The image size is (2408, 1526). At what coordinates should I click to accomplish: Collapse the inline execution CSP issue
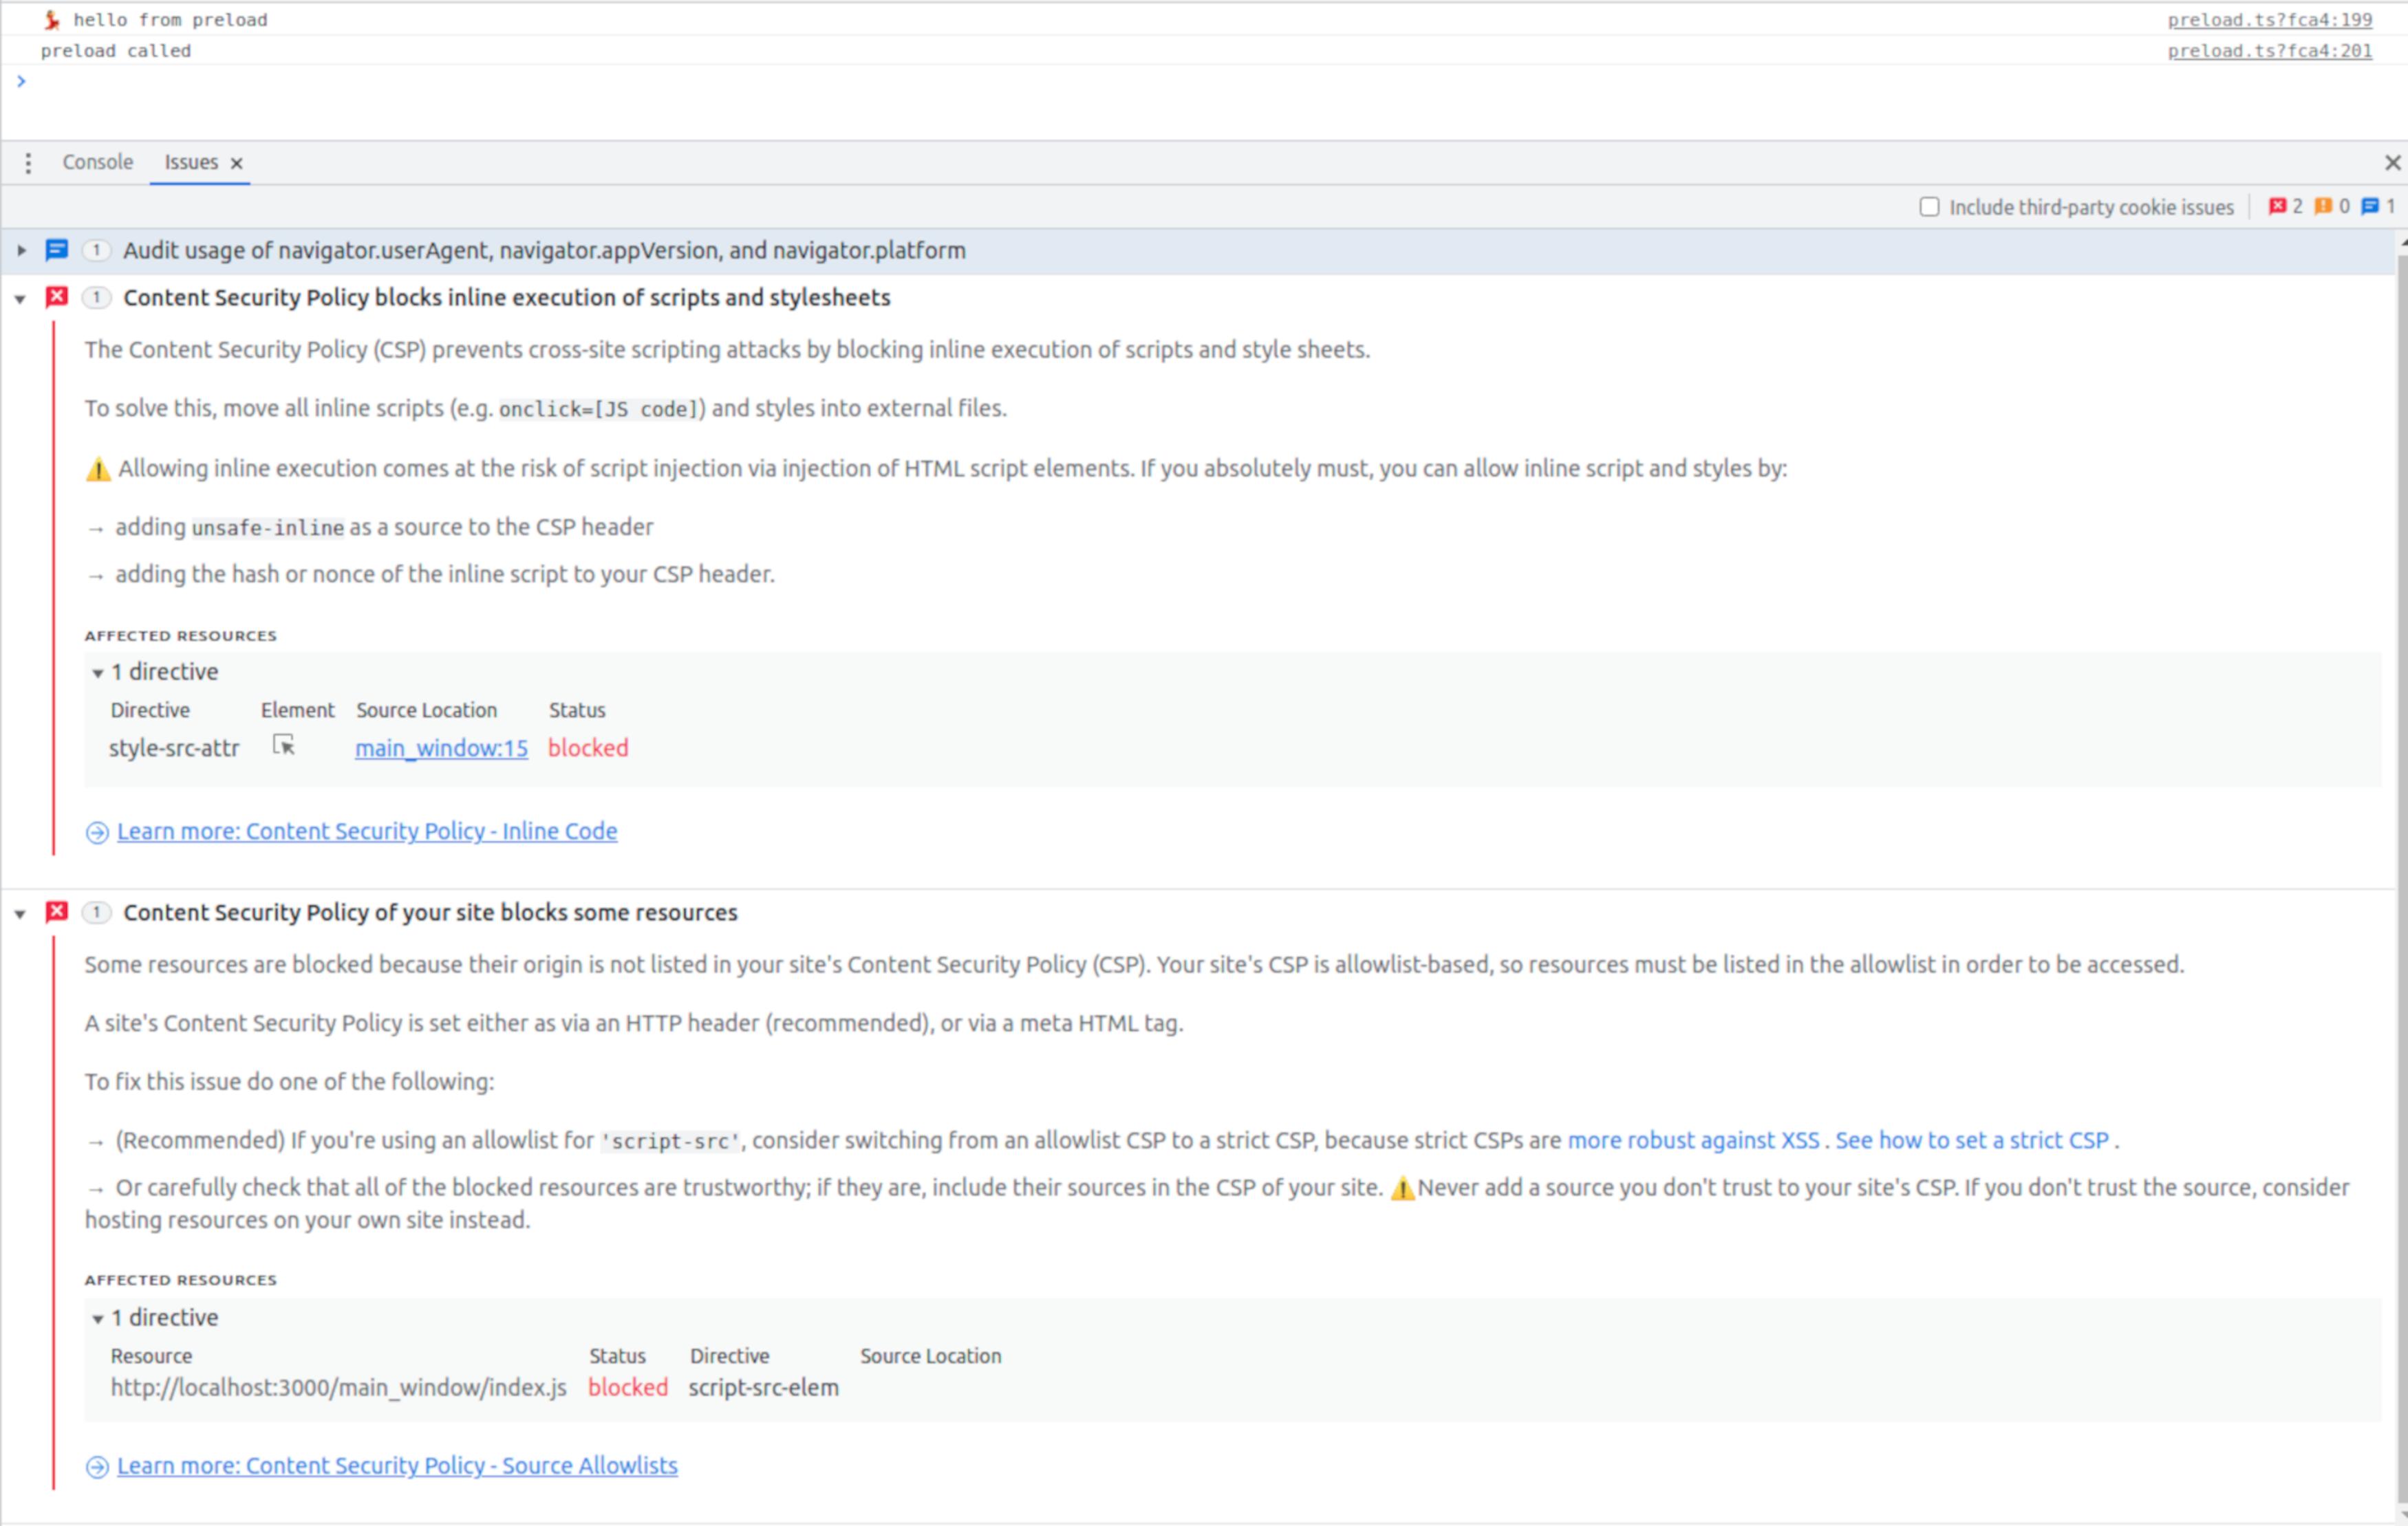click(20, 298)
